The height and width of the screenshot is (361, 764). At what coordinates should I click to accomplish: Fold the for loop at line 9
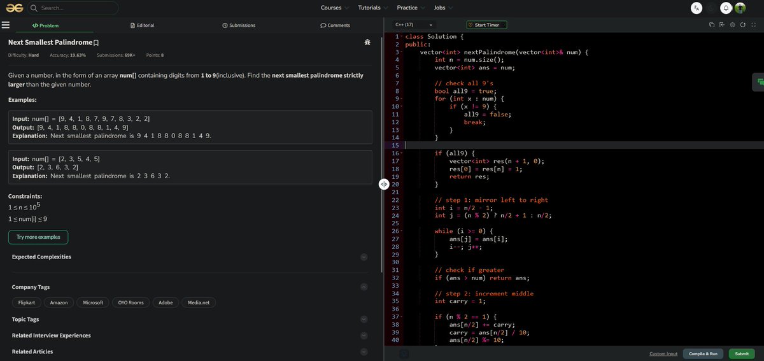coord(402,99)
